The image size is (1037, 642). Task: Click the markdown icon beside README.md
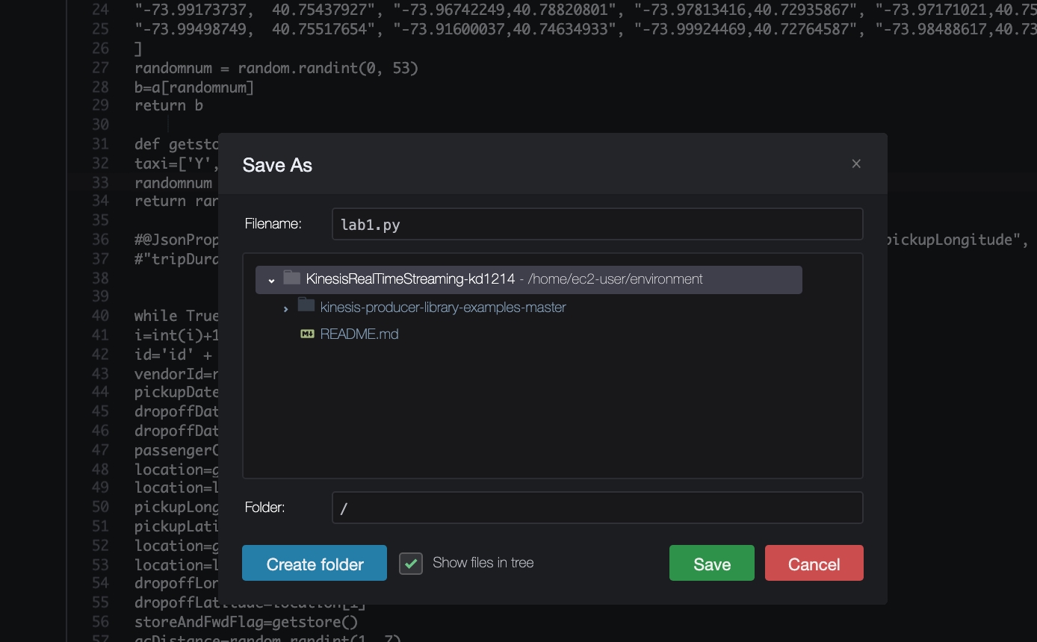pyautogui.click(x=307, y=334)
